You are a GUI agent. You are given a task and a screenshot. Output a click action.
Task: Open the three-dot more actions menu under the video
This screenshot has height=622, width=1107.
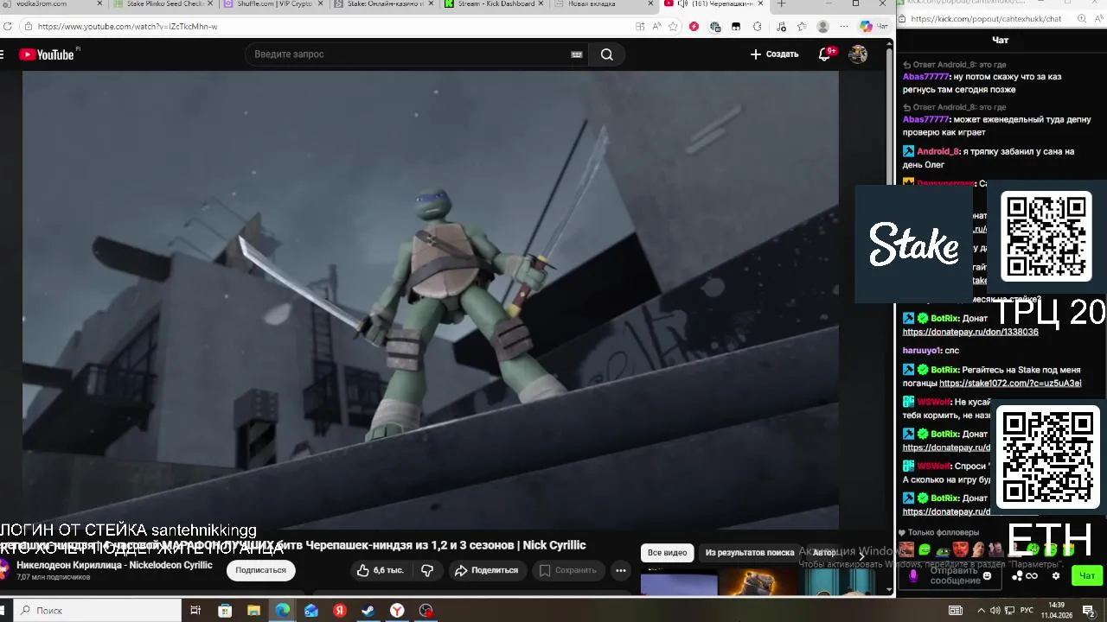coord(621,570)
